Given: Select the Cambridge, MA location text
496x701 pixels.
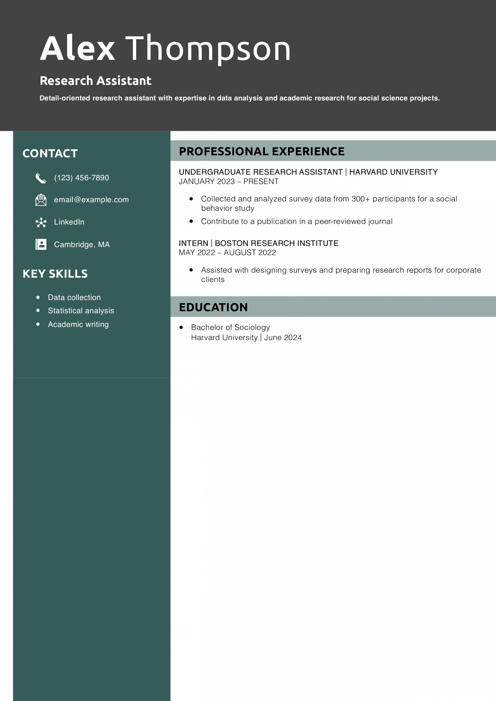Looking at the screenshot, I should tap(82, 245).
